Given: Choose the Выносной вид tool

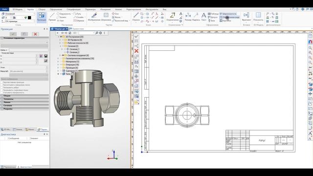Looking at the screenshot, I should click(120, 21).
